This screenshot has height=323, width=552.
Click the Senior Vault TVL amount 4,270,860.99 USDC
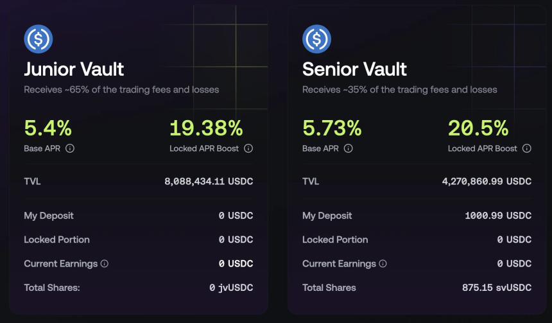point(487,182)
